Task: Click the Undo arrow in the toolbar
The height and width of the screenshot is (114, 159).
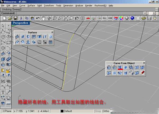Action: 38,18
